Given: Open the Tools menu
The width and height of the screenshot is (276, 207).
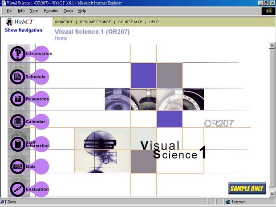Looking at the screenshot, I should click(68, 11).
